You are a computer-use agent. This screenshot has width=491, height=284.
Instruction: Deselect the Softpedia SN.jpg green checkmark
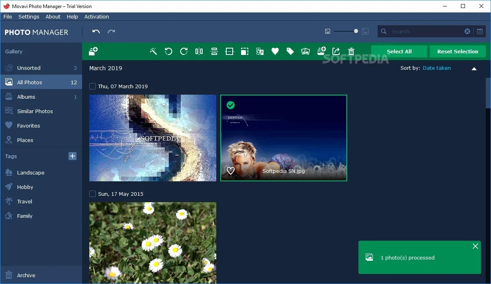[x=231, y=105]
